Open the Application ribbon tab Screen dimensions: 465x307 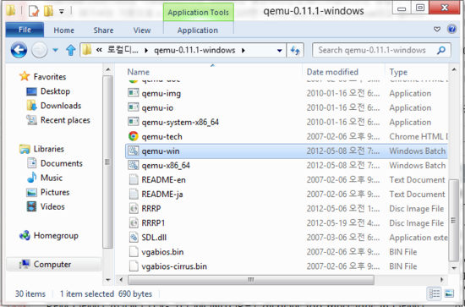coord(198,30)
